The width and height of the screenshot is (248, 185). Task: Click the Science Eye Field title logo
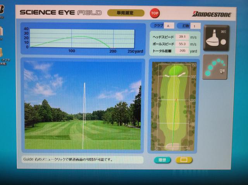pos(60,12)
